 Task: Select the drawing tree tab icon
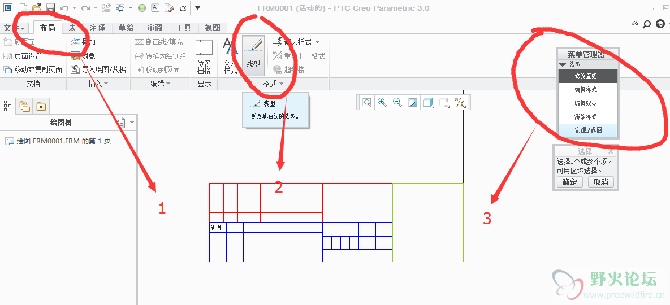(8, 105)
